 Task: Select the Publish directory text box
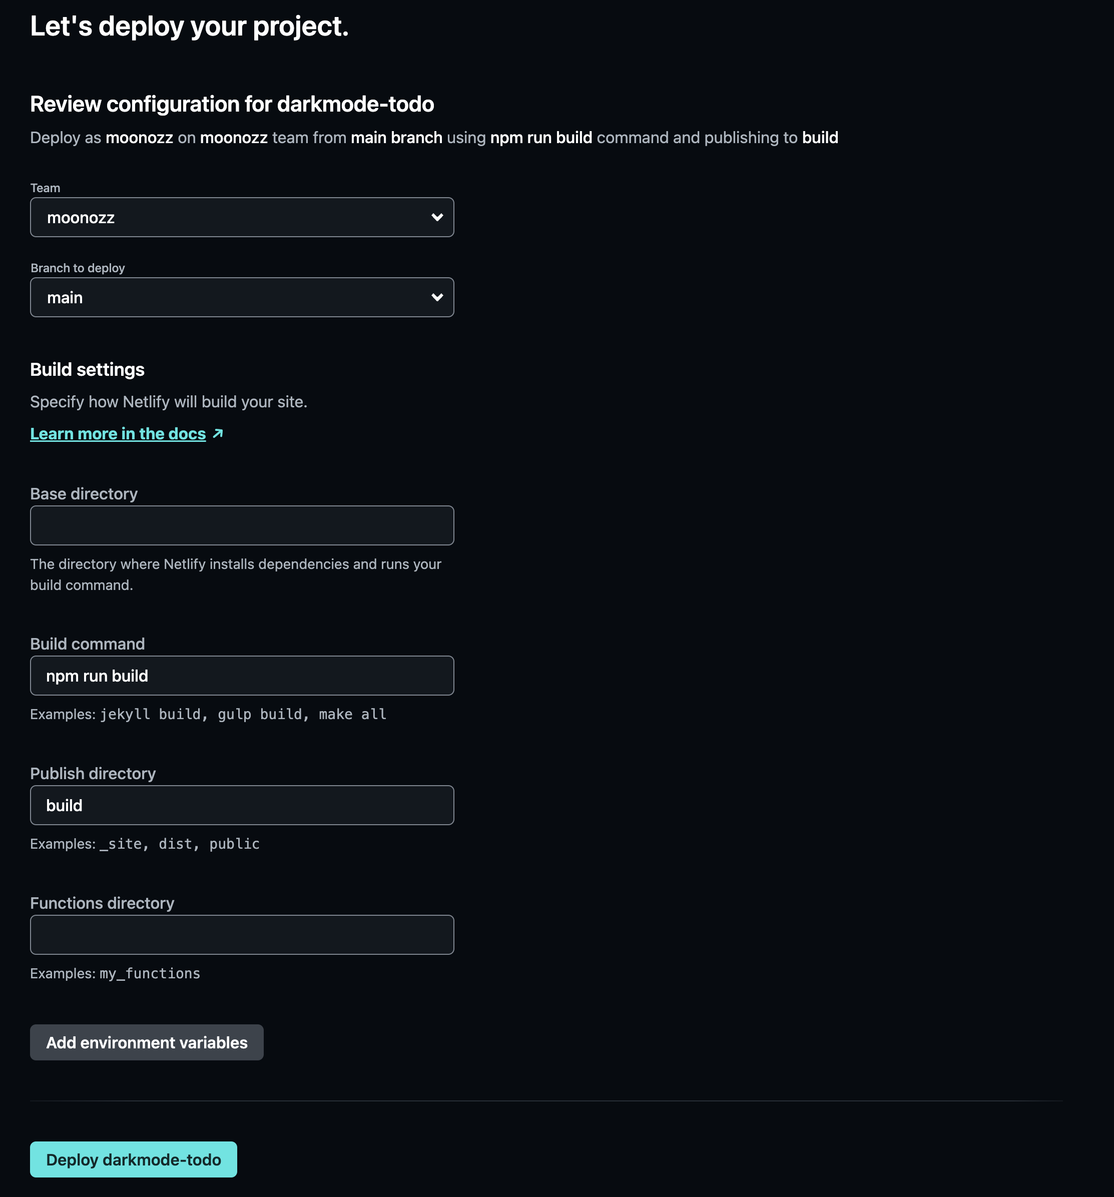coord(242,805)
